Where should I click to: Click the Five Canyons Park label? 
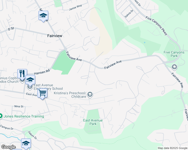[x=174, y=54]
